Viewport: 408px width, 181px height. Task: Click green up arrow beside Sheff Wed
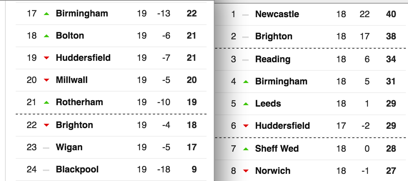(x=246, y=149)
